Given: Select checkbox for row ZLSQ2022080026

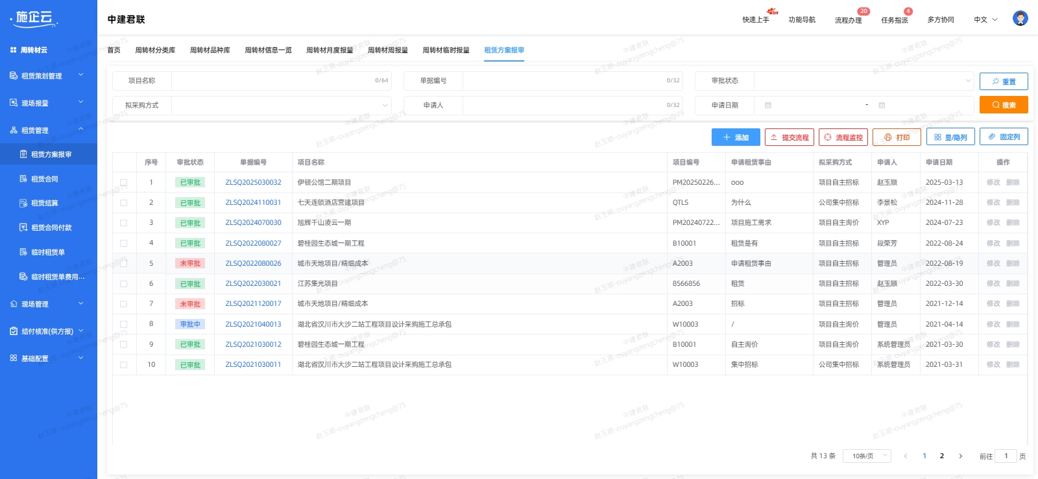Looking at the screenshot, I should tap(123, 264).
